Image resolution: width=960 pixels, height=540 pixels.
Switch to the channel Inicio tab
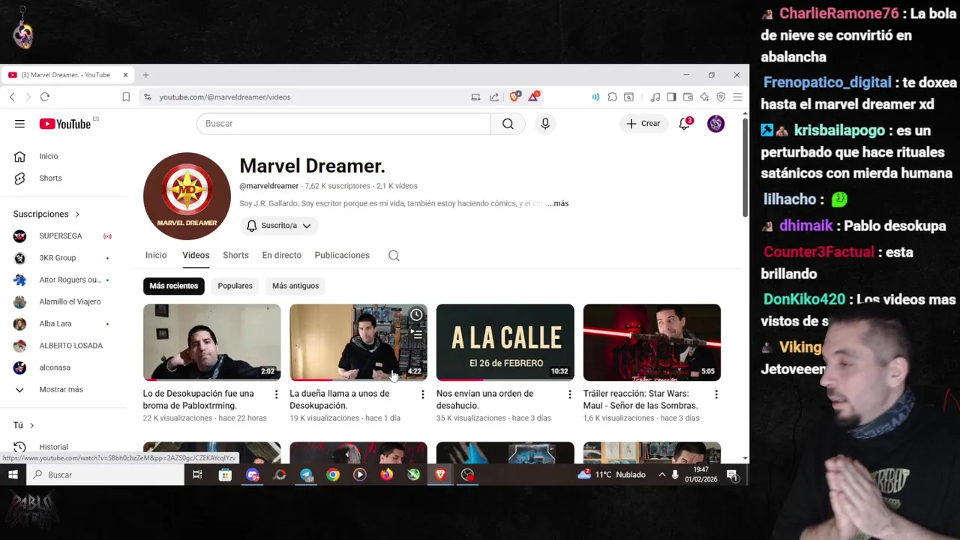click(x=156, y=256)
